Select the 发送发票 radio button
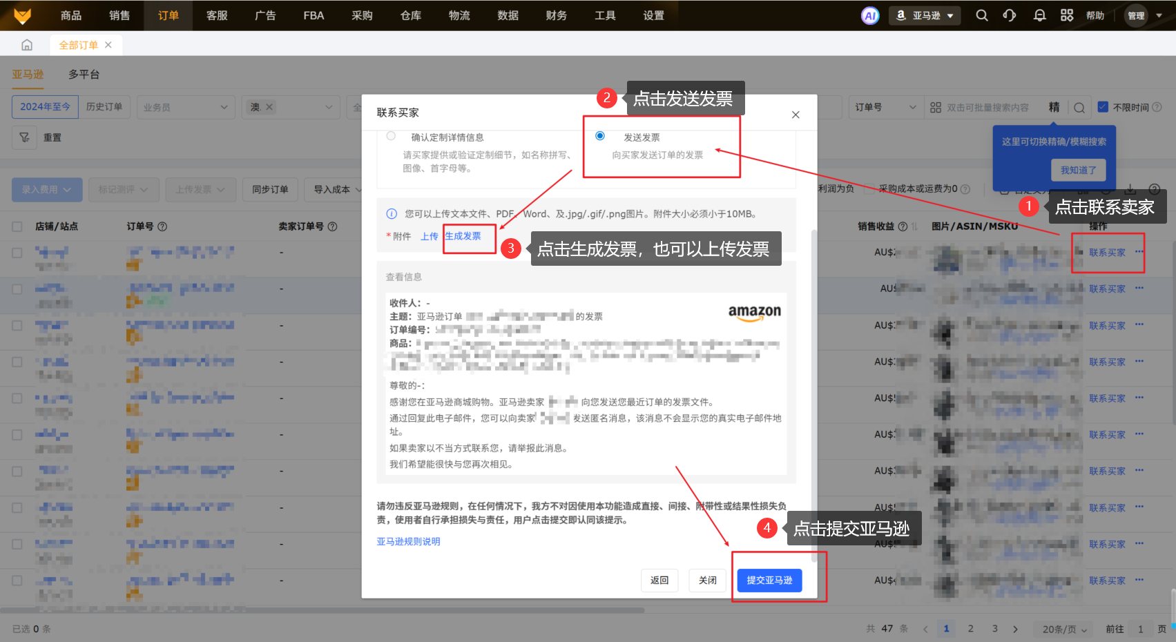The height and width of the screenshot is (642, 1176). tap(600, 136)
